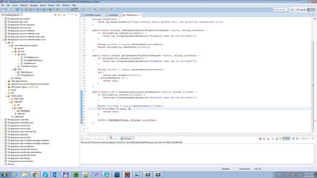This screenshot has width=317, height=178.
Task: Open Viber from the taskbar
Action: pyautogui.click(x=97, y=175)
